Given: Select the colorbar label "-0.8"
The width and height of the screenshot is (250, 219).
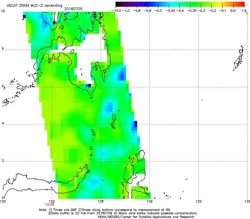Looking at the screenshot, I should pos(136,11).
